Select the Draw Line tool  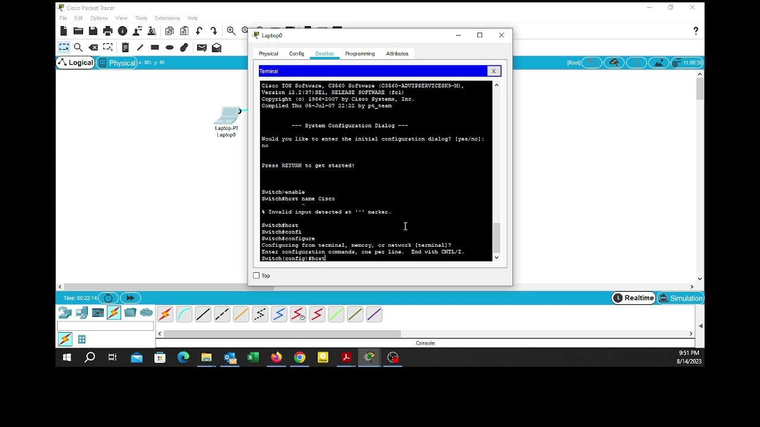pos(140,47)
